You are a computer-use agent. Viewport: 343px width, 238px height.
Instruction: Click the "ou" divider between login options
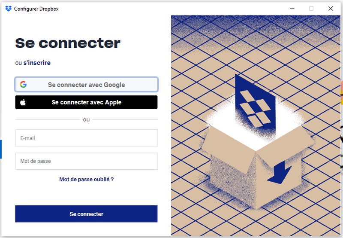(x=86, y=119)
